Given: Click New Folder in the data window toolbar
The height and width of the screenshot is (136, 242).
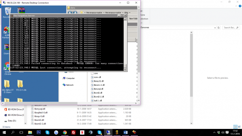Looking at the screenshot, I should click(x=133, y=19).
